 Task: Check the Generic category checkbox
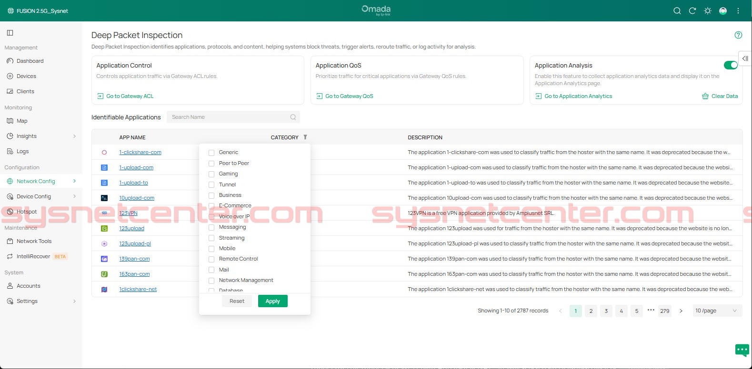[211, 153]
